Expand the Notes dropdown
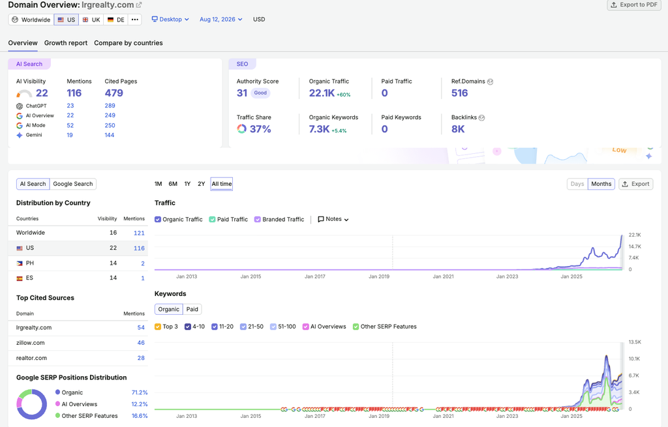This screenshot has width=668, height=427. tap(333, 219)
